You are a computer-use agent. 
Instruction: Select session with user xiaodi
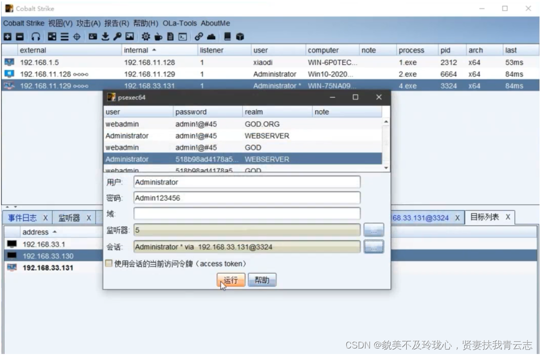271,62
